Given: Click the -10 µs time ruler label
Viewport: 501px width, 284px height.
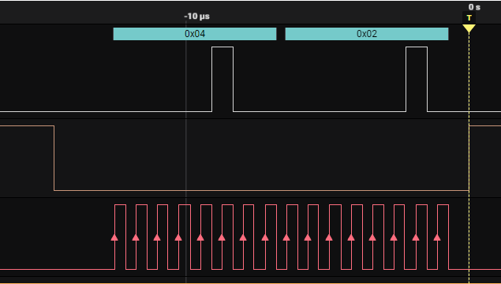Looking at the screenshot, I should [x=196, y=17].
